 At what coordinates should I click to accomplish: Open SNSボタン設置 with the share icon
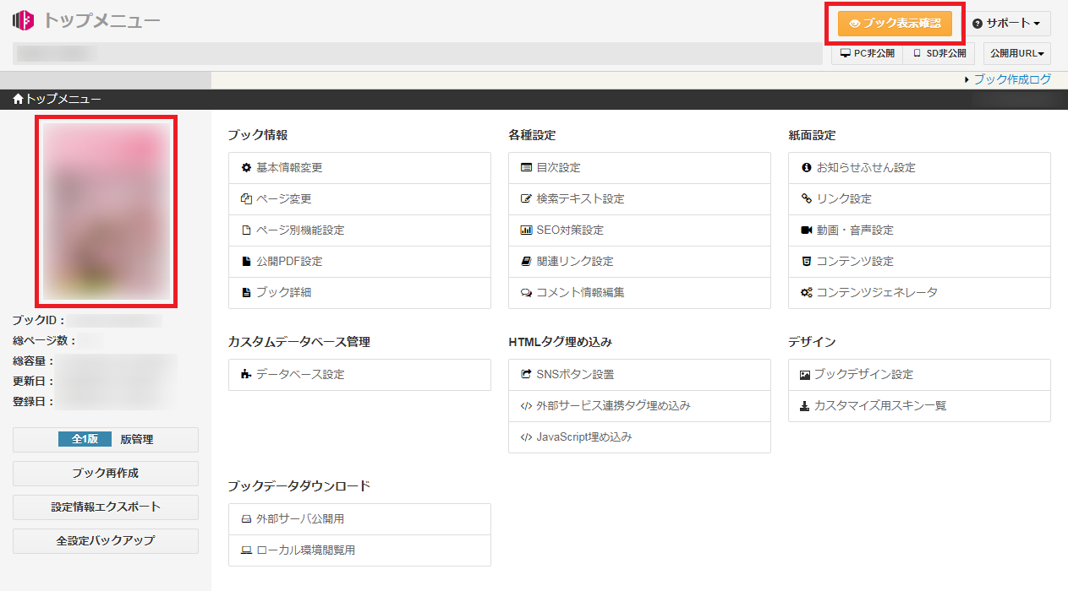pyautogui.click(x=524, y=374)
